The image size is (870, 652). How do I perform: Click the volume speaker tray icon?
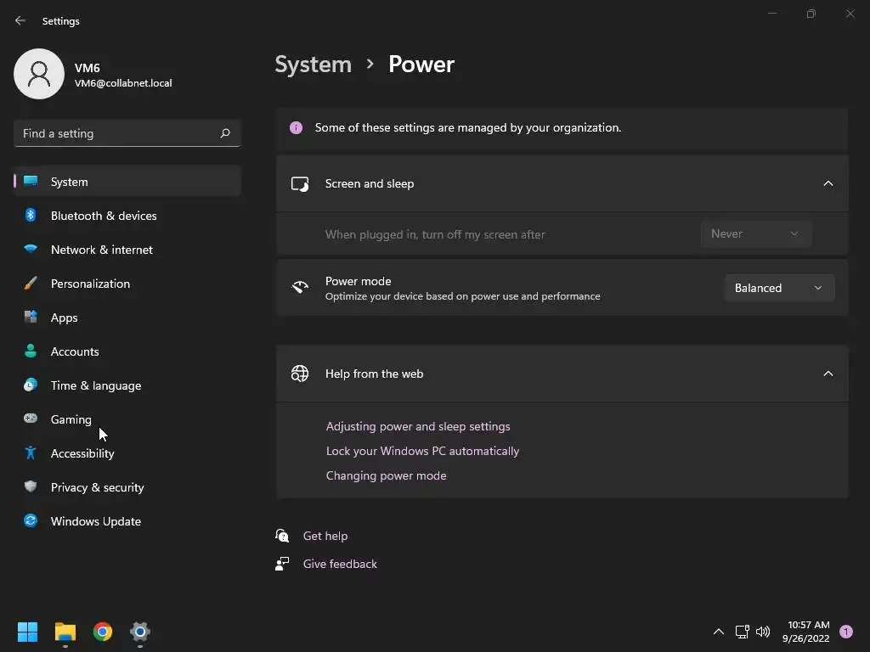(763, 632)
